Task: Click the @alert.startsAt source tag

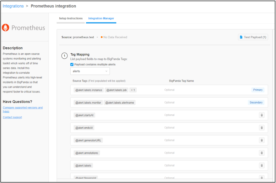Action: tap(84, 115)
